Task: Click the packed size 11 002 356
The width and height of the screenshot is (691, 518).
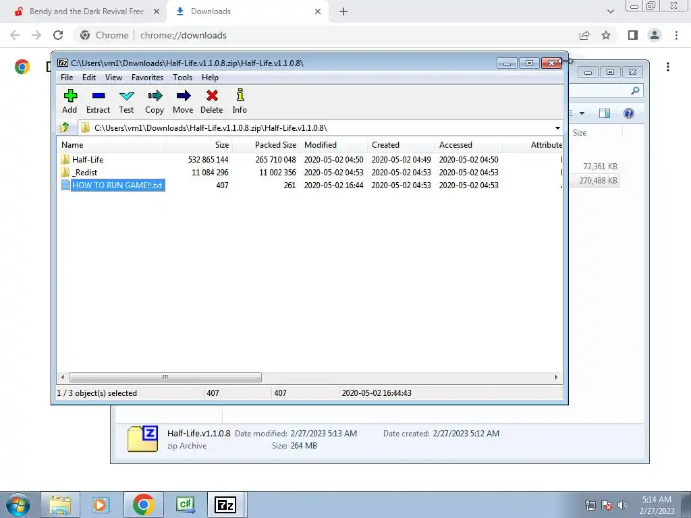Action: pyautogui.click(x=277, y=172)
